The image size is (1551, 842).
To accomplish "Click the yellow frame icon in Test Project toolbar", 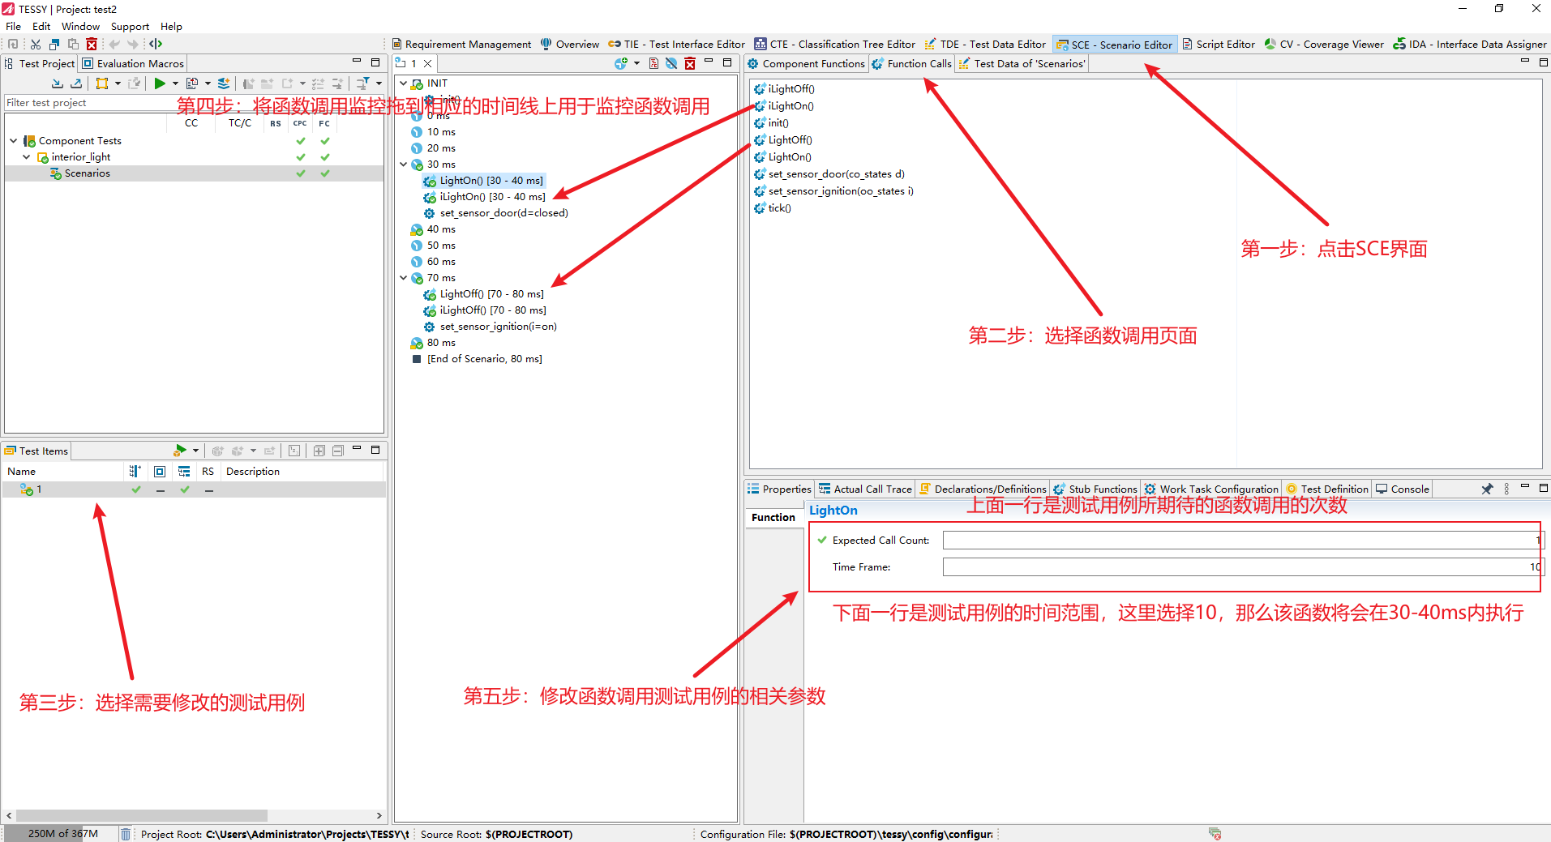I will 102,83.
